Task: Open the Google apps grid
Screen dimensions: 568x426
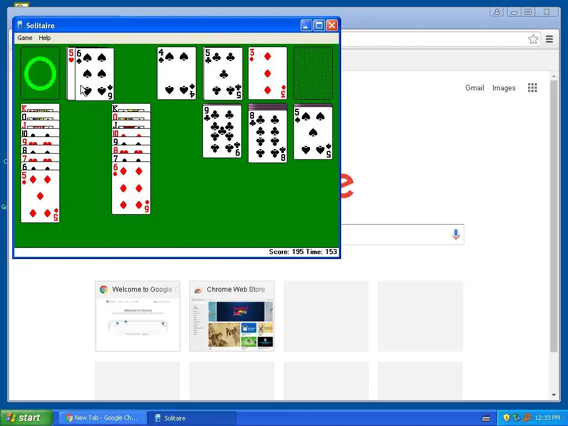Action: [x=532, y=88]
